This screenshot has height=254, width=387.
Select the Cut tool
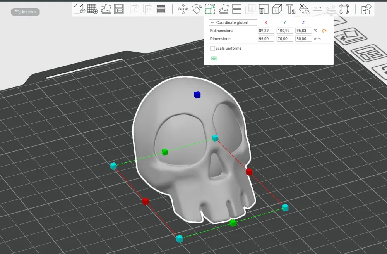tap(237, 9)
